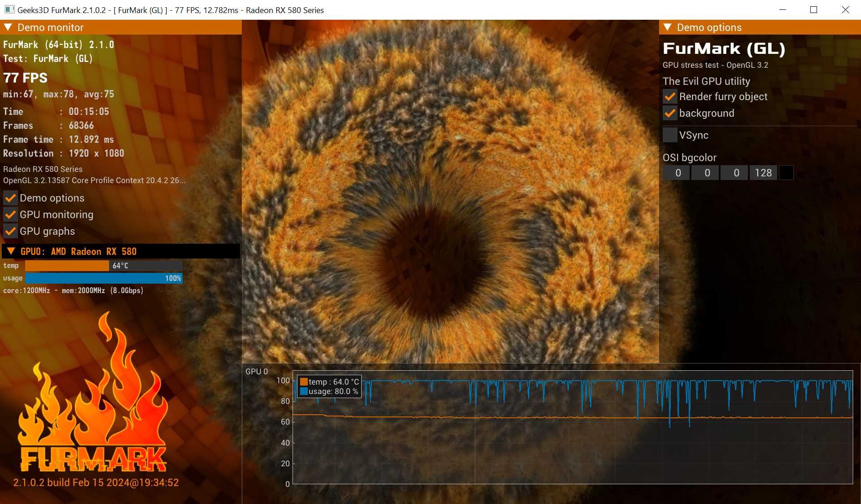
Task: Enable the VSync checkbox
Action: [670, 135]
